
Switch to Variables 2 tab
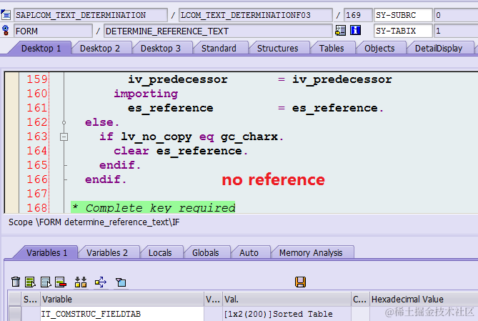107,252
